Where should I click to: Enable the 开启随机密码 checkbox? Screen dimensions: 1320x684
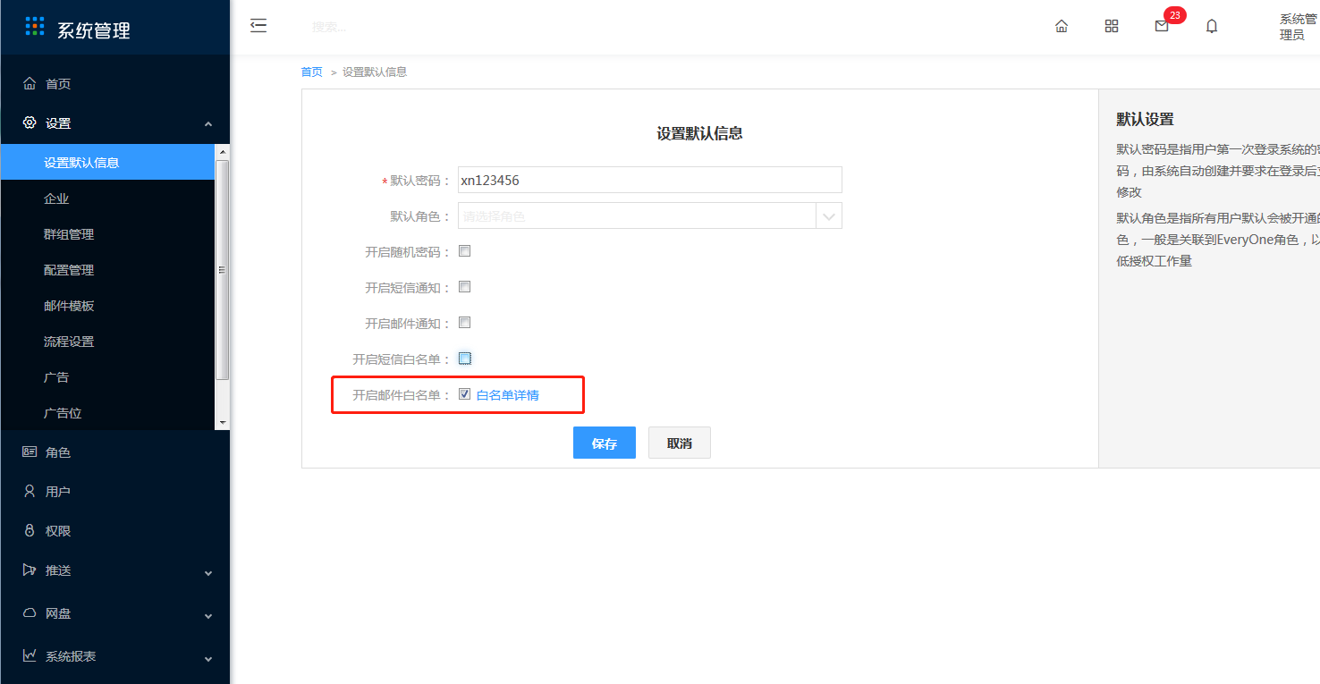(464, 251)
